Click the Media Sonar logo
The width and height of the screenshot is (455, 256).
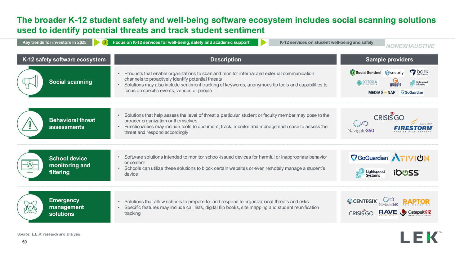point(382,92)
